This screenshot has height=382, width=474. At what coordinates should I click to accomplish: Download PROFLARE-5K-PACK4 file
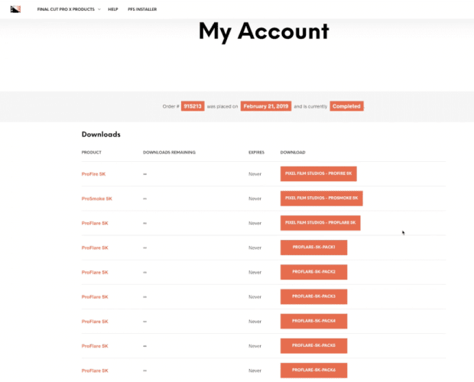tap(313, 322)
